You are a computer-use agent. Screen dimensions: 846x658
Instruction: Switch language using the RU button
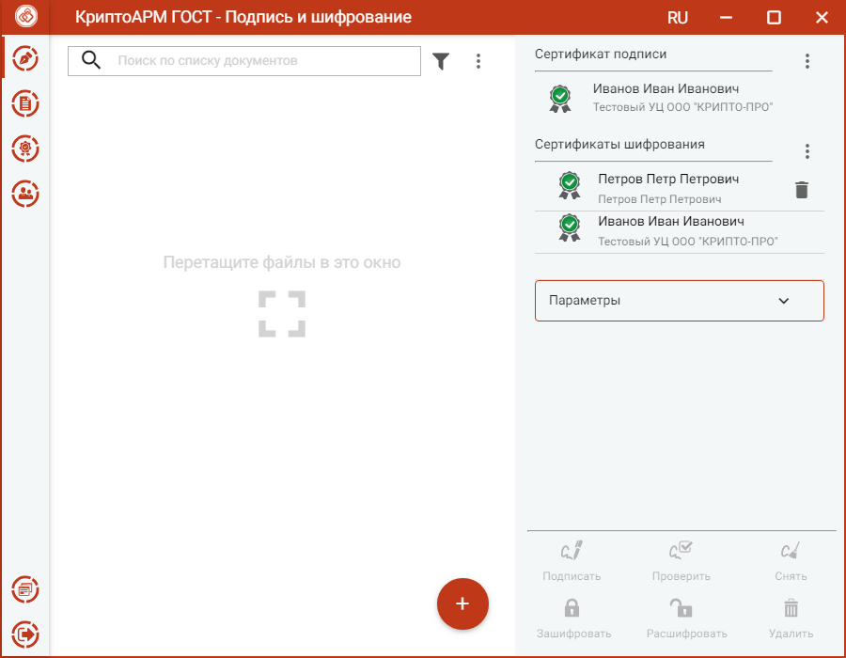tap(677, 18)
